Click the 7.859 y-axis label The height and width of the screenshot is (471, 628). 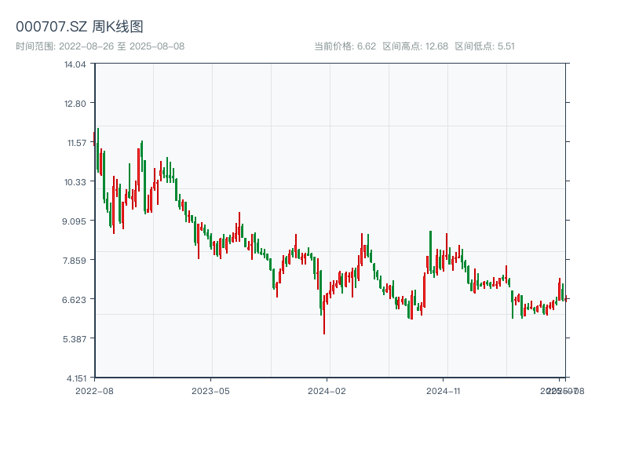[75, 261]
